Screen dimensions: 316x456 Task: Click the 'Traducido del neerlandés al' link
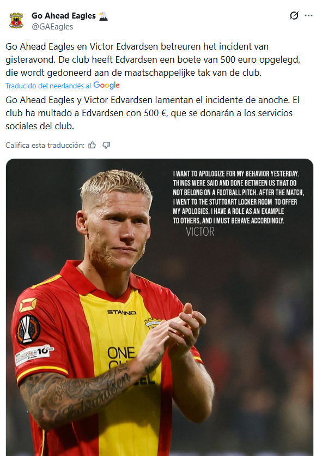coord(48,86)
